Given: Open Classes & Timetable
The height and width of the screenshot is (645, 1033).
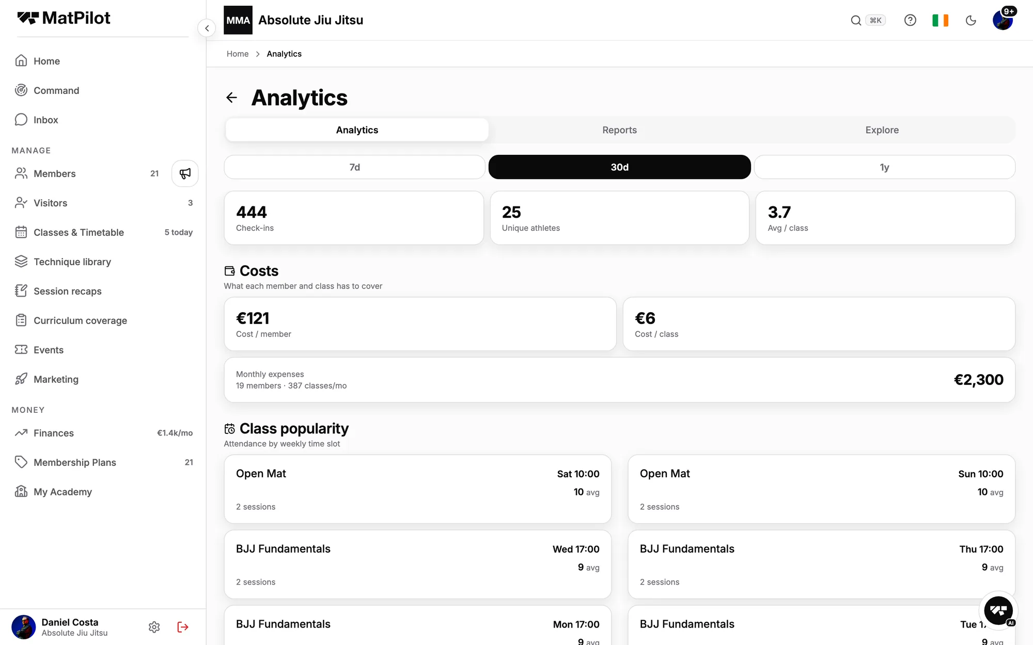Looking at the screenshot, I should coord(103,232).
